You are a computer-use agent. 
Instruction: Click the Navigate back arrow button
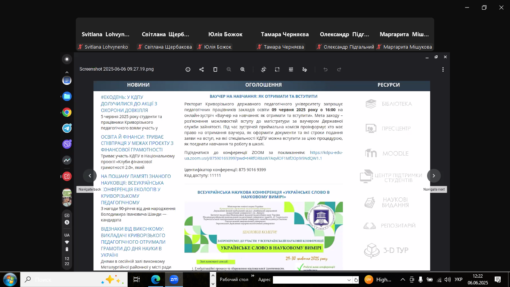[90, 176]
